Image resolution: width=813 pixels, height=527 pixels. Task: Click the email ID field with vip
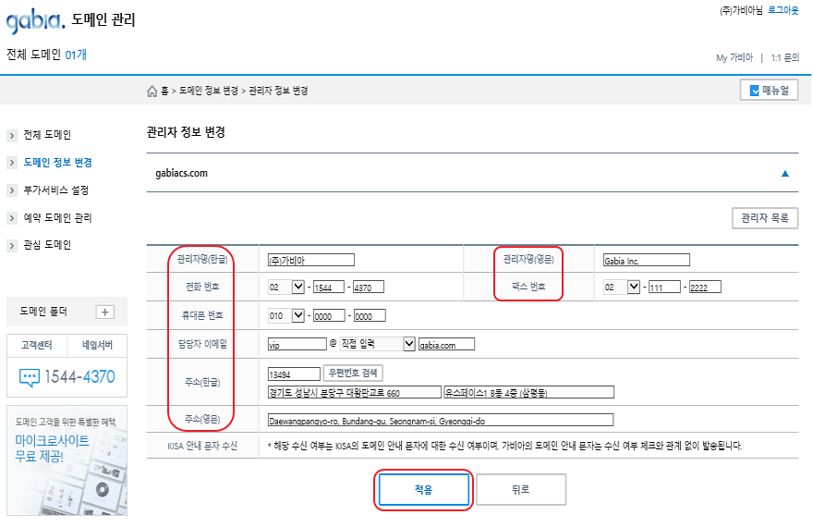297,344
